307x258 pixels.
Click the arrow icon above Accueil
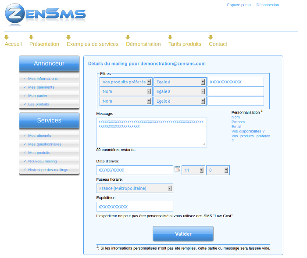click(7, 37)
